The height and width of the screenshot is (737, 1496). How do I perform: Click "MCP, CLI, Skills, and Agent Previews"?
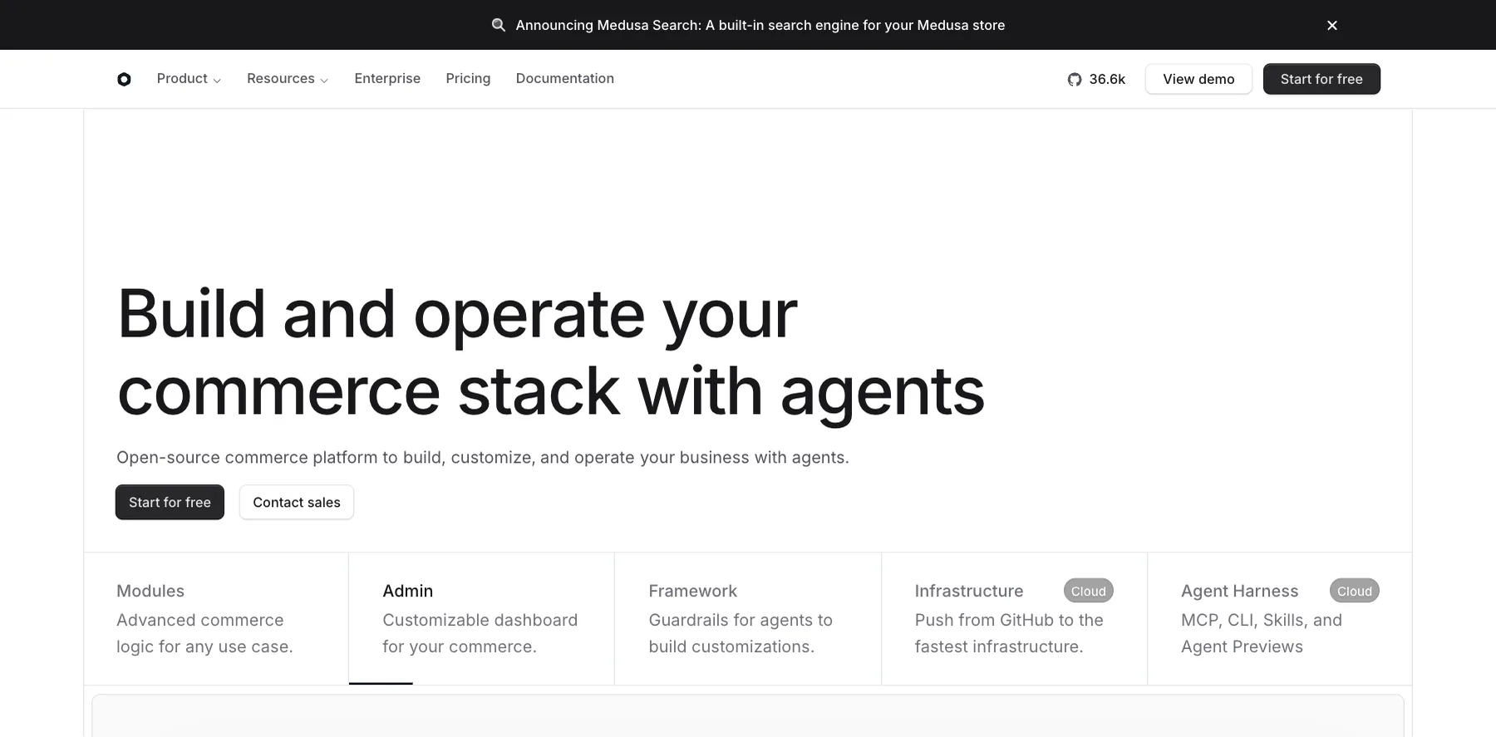point(1262,633)
